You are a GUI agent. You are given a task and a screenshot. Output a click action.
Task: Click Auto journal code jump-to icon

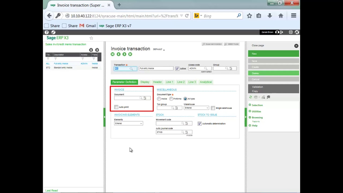pos(187,132)
